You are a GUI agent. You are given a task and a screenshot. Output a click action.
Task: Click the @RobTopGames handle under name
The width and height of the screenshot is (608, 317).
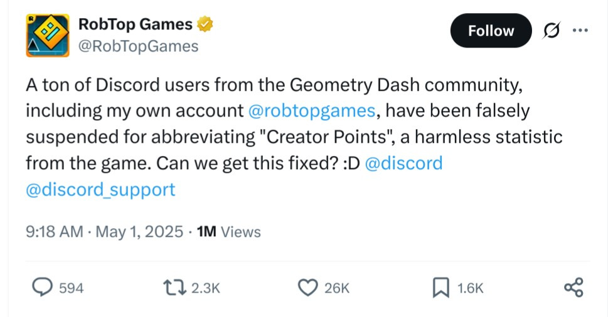pos(137,46)
